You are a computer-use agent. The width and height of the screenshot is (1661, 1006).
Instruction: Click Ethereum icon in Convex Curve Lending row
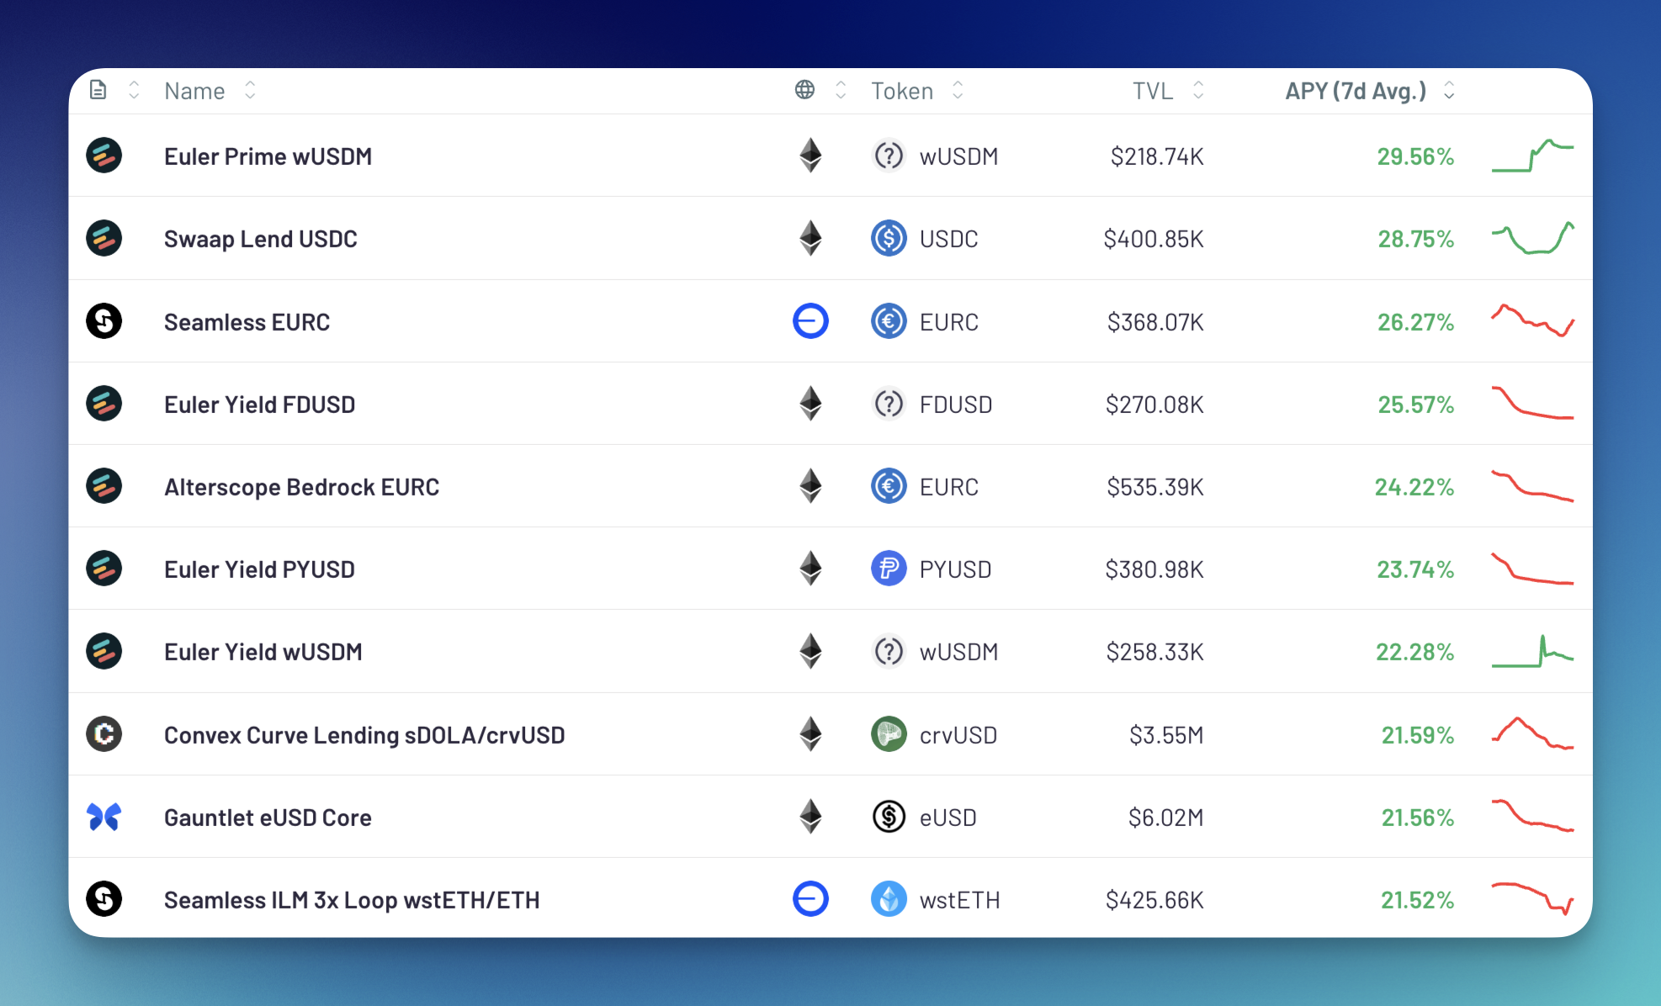tap(810, 734)
